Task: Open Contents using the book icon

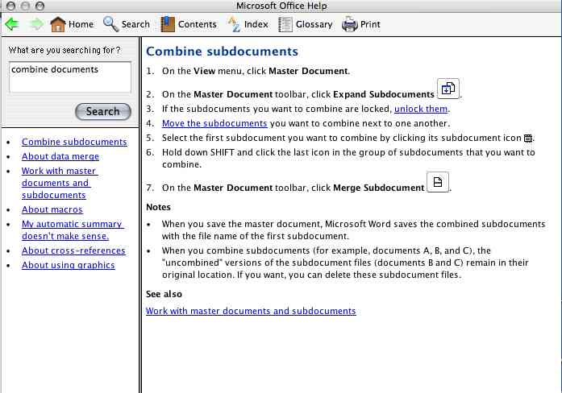Action: pos(168,24)
